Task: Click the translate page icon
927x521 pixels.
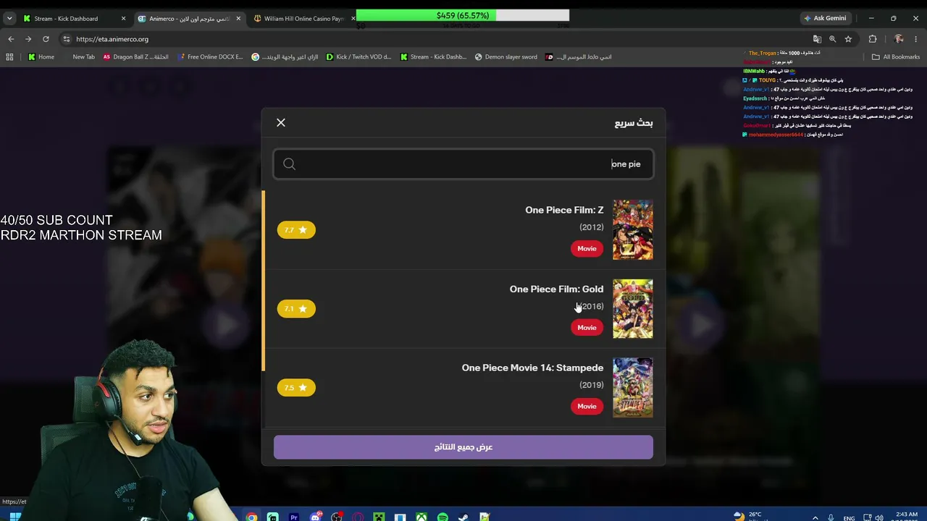Action: [817, 39]
